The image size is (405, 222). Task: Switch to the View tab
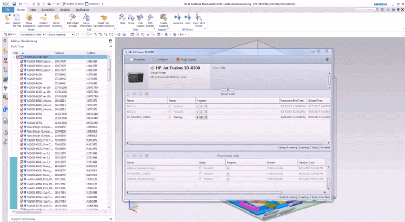tap(33, 9)
